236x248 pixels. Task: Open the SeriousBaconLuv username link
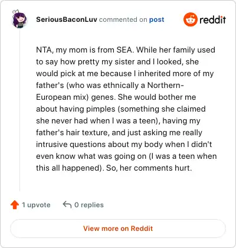(67, 19)
